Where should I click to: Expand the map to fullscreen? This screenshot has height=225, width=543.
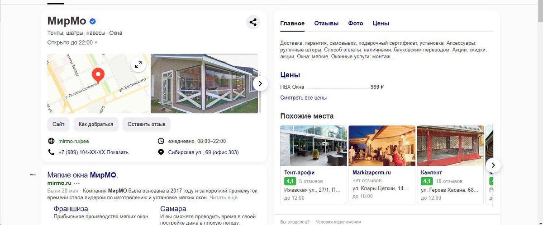tap(138, 64)
